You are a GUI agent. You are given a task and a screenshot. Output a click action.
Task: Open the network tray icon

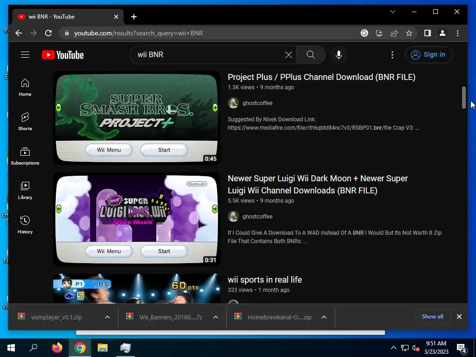pos(405,348)
